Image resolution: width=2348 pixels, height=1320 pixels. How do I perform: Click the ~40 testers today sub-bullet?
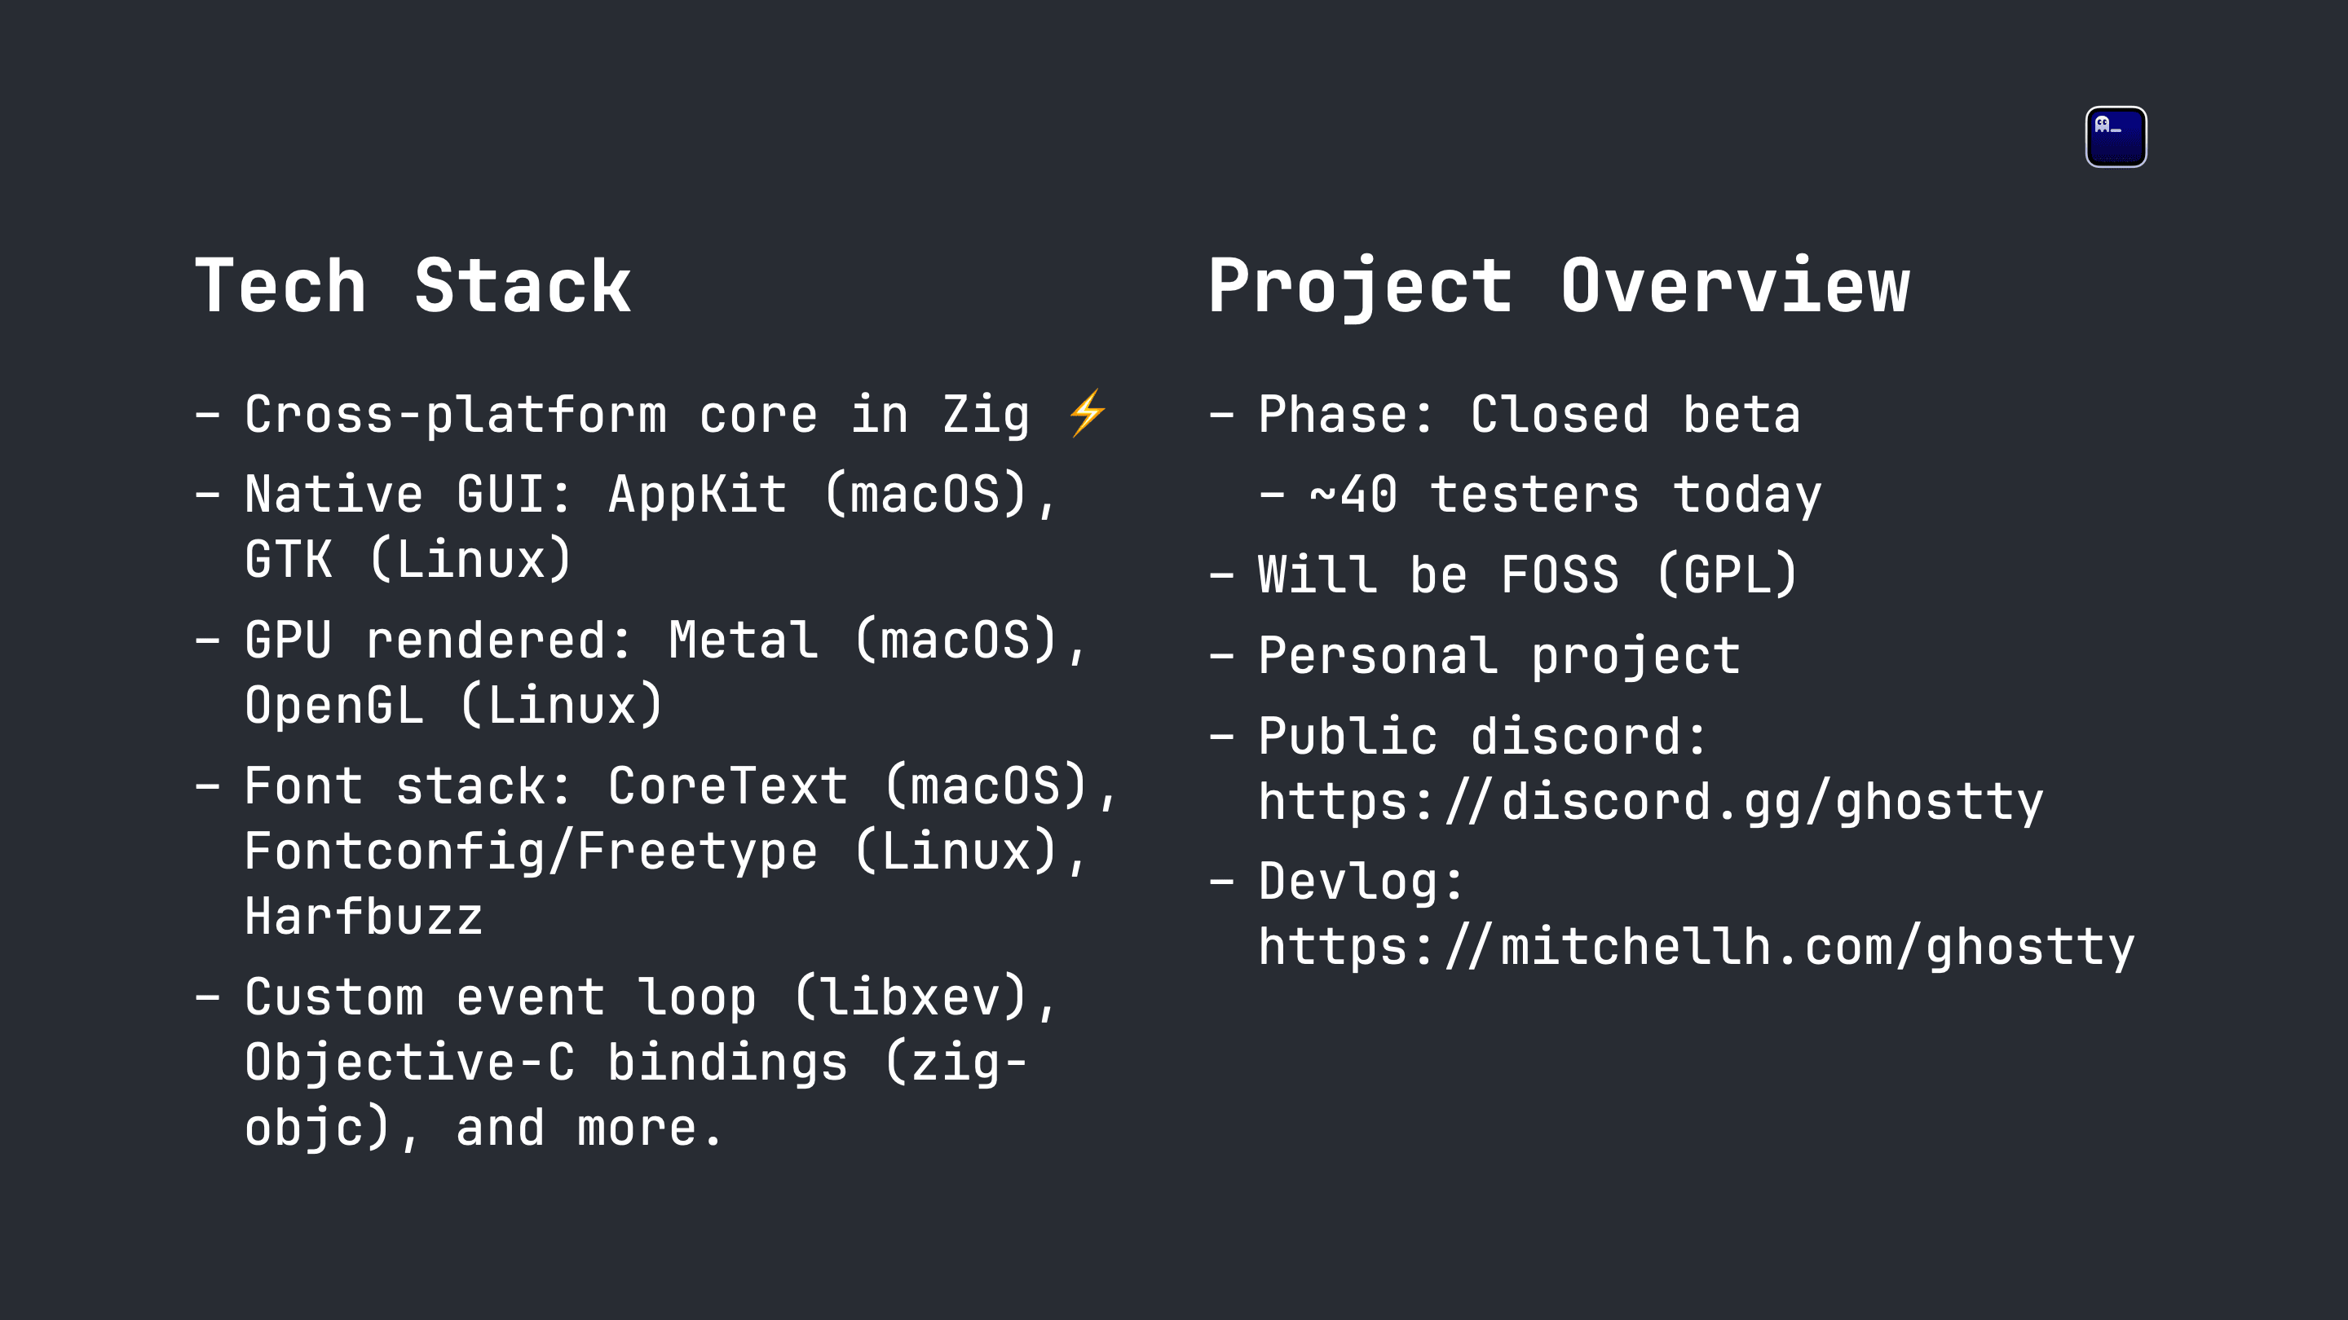tap(1540, 495)
